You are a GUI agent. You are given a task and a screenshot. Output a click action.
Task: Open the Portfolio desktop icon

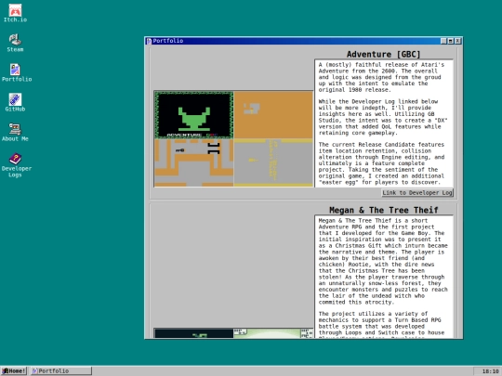[17, 72]
